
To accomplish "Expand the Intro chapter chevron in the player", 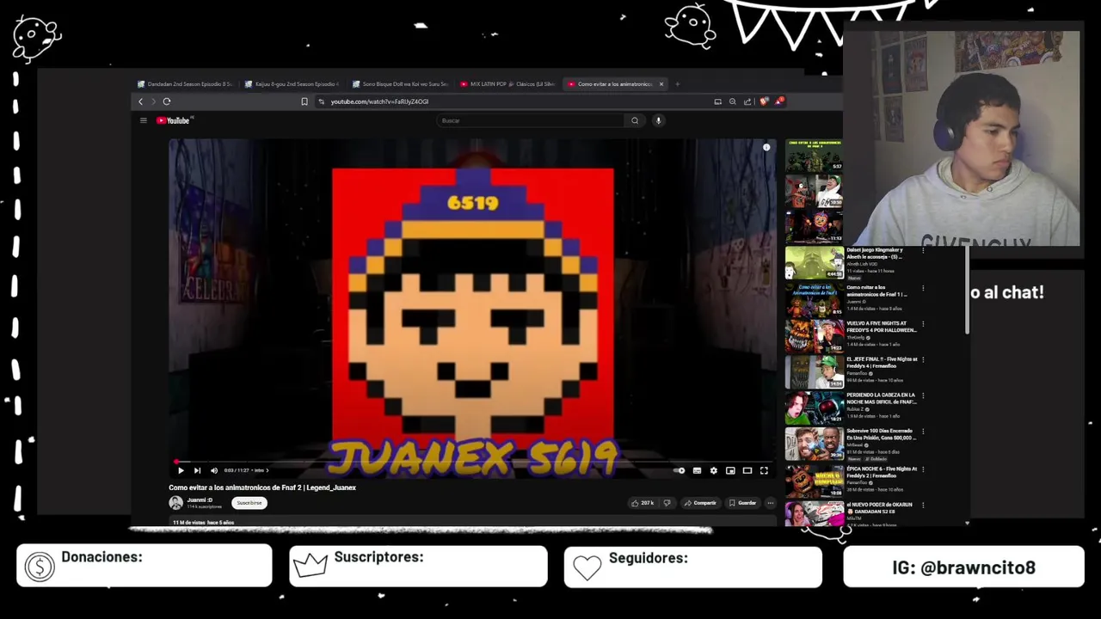I will (267, 470).
